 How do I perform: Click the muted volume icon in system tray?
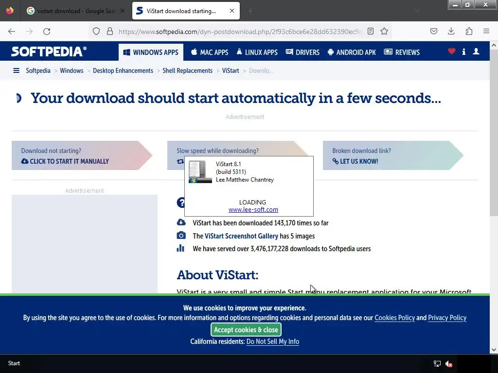[449, 363]
